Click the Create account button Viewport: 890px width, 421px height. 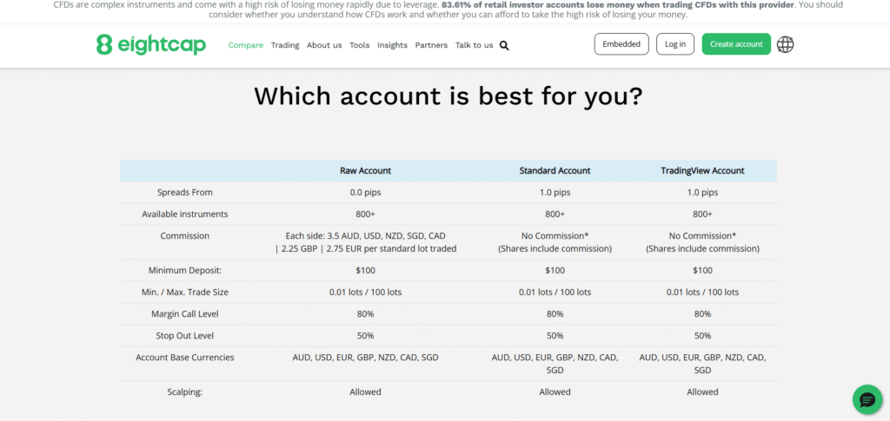pyautogui.click(x=736, y=44)
